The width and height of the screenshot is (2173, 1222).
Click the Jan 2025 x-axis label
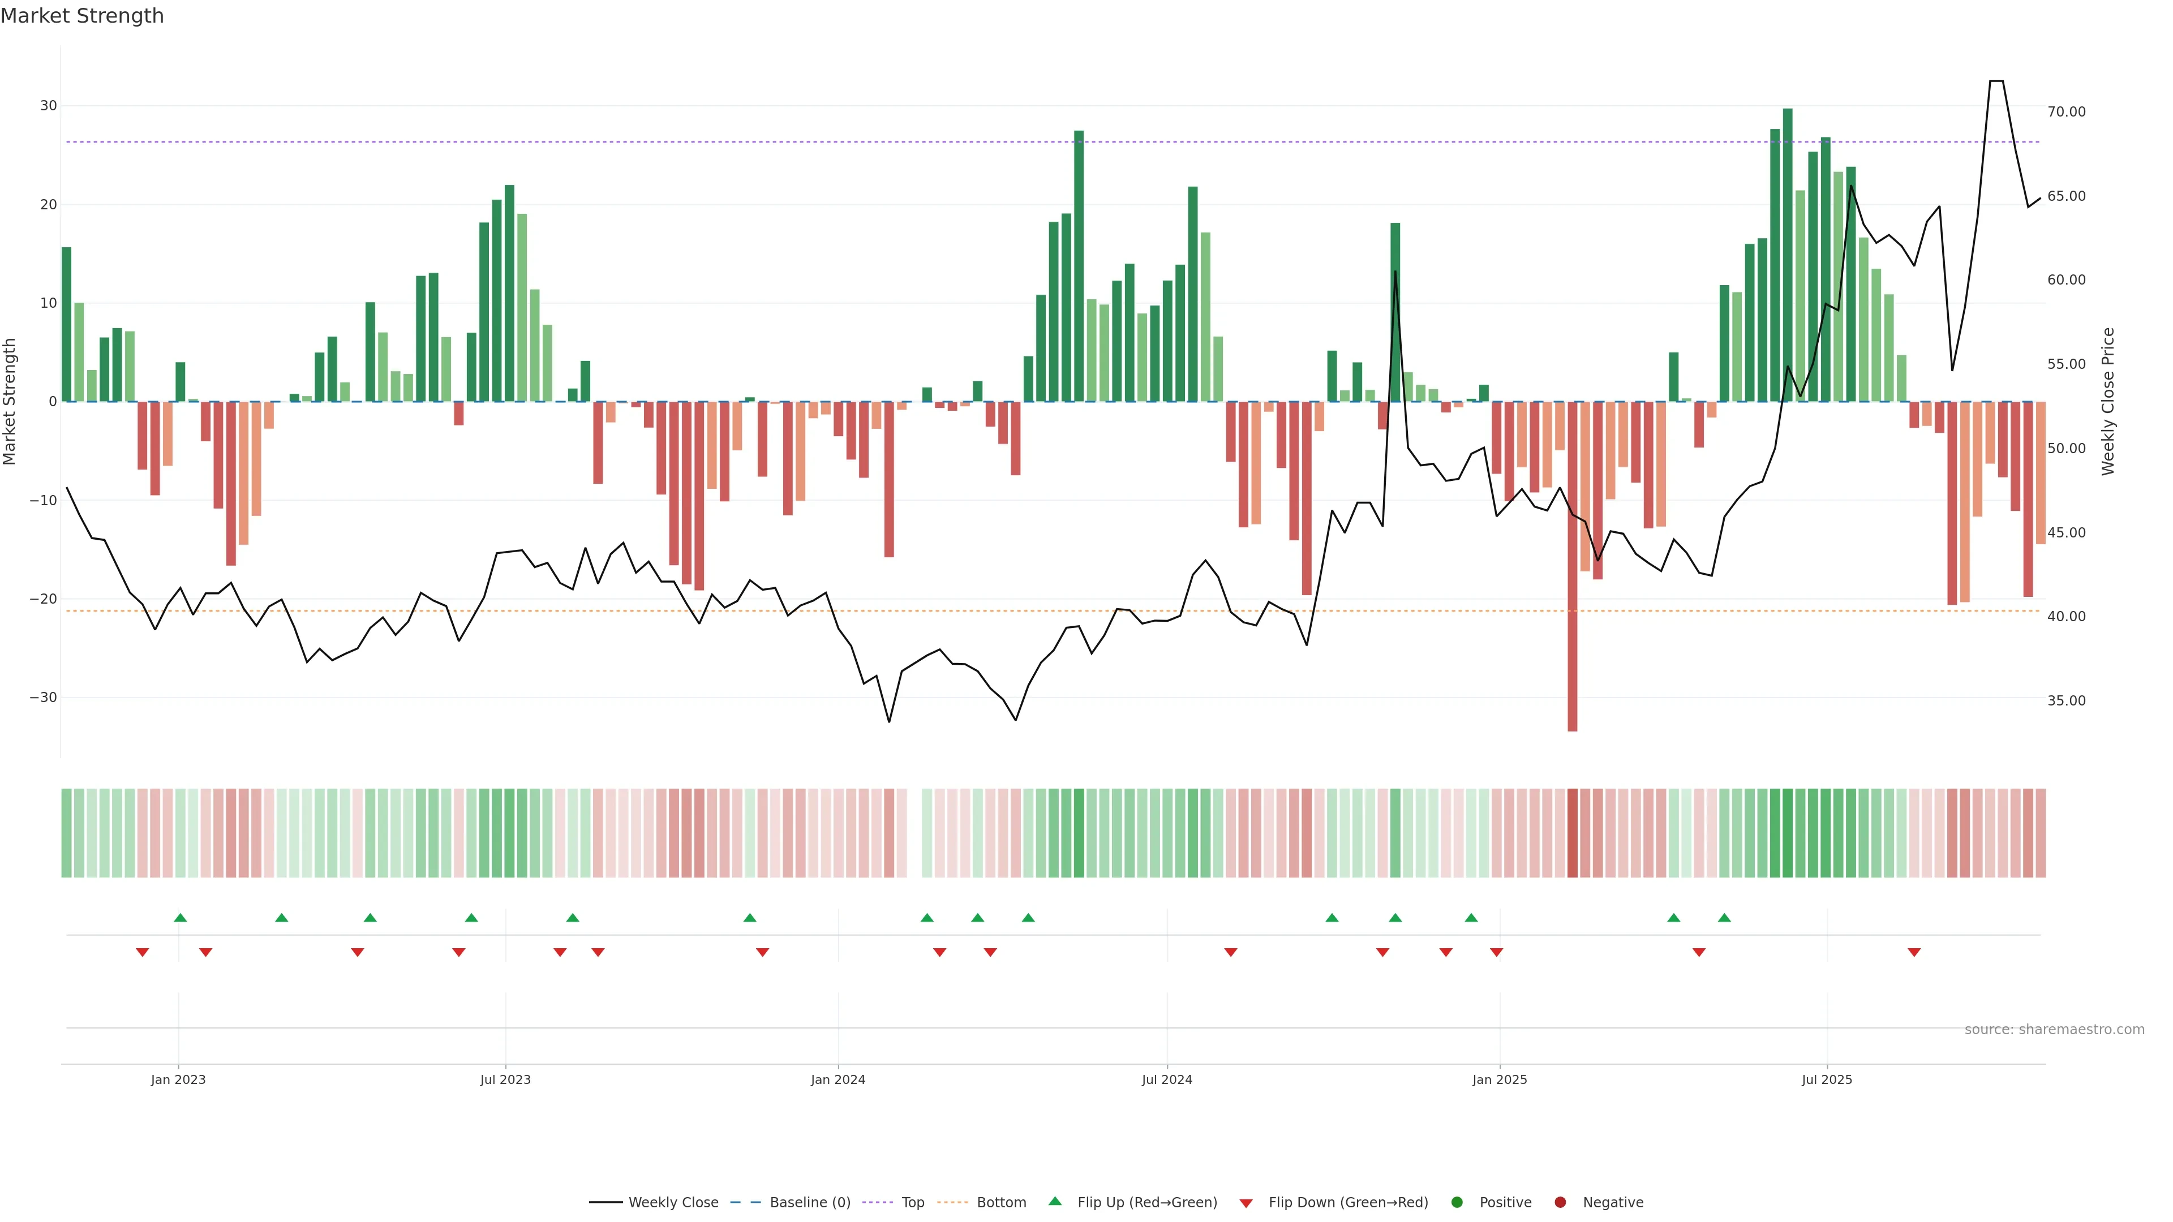1499,1079
